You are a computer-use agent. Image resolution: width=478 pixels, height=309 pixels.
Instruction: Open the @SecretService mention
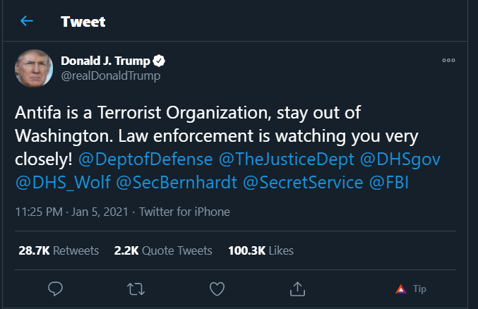(303, 183)
